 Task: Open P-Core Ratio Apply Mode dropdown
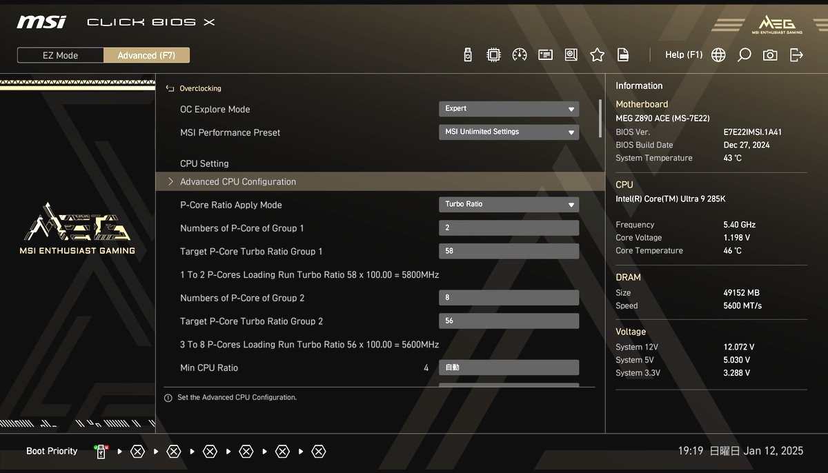[509, 204]
